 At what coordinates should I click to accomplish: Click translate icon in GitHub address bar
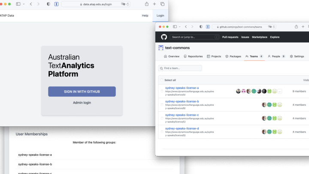pos(270,27)
